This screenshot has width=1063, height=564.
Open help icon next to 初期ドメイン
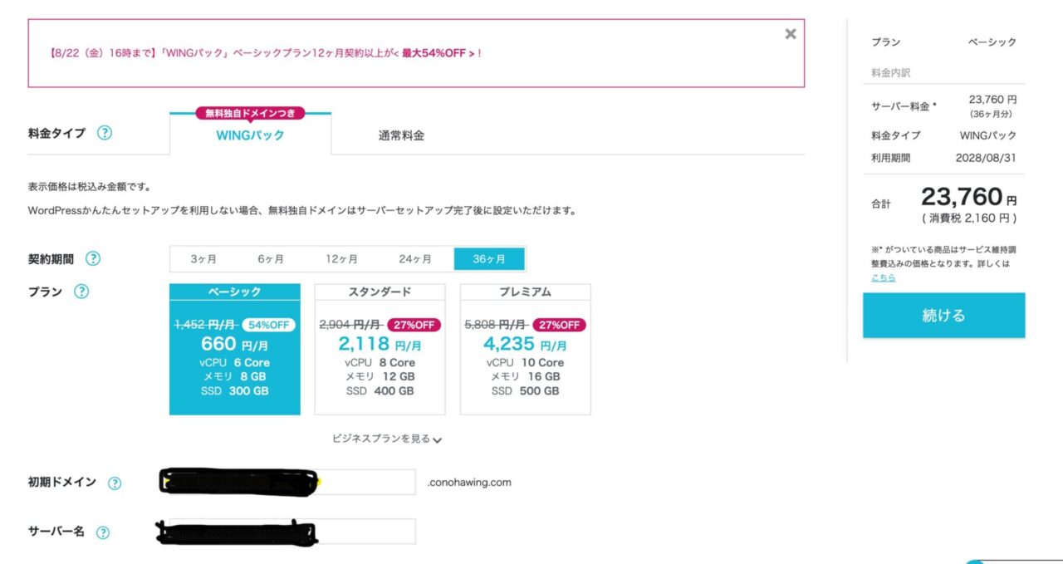click(x=115, y=483)
